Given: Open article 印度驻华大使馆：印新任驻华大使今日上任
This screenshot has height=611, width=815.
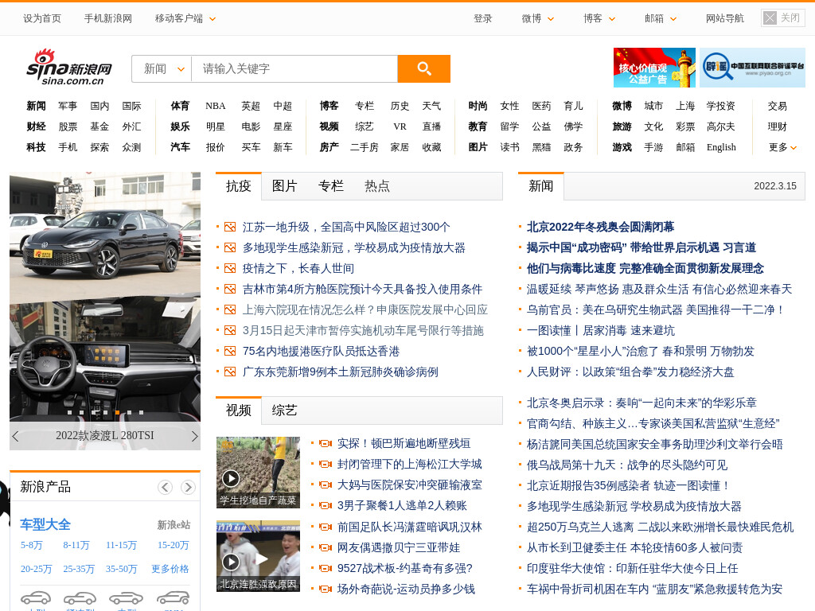Looking at the screenshot, I should [x=633, y=568].
